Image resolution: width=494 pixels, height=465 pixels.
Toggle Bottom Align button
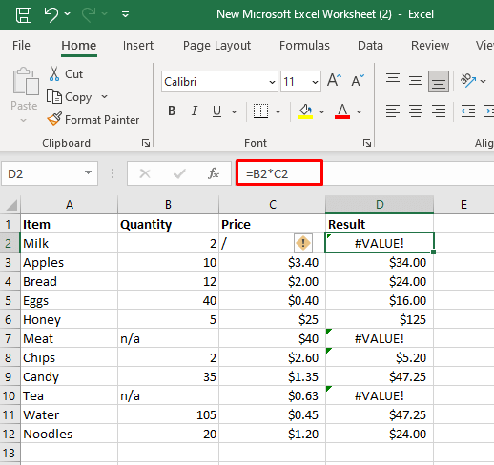coord(439,81)
